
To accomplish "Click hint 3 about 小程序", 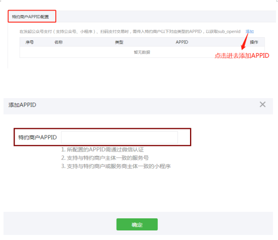I will pyautogui.click(x=116, y=166).
